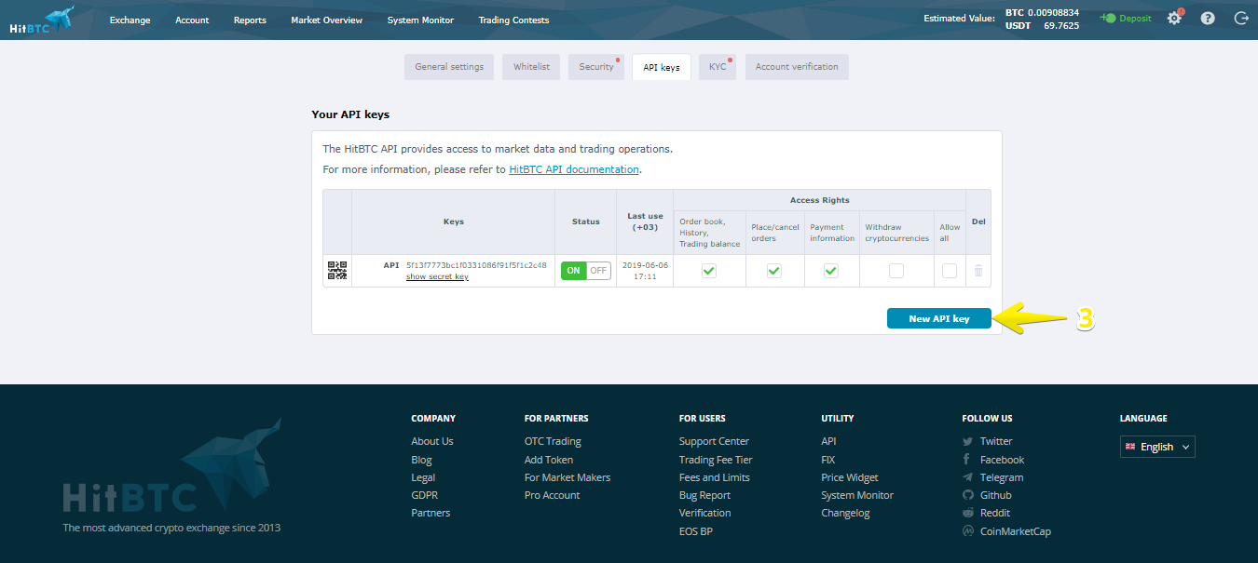Go to Market Overview in the top navigation
The width and height of the screenshot is (1258, 563).
pos(326,20)
